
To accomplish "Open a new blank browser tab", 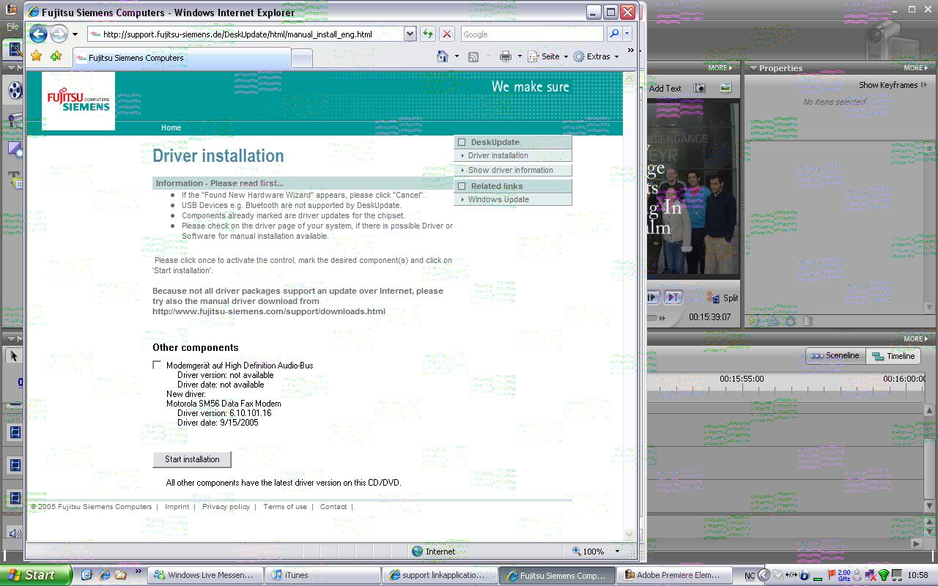I will coord(302,58).
